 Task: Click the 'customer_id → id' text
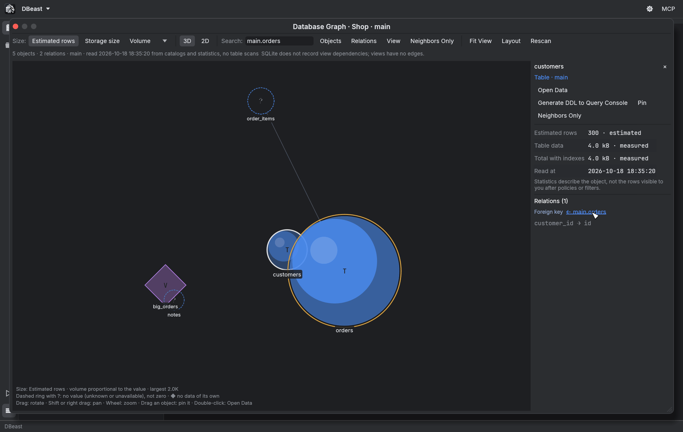pyautogui.click(x=562, y=223)
